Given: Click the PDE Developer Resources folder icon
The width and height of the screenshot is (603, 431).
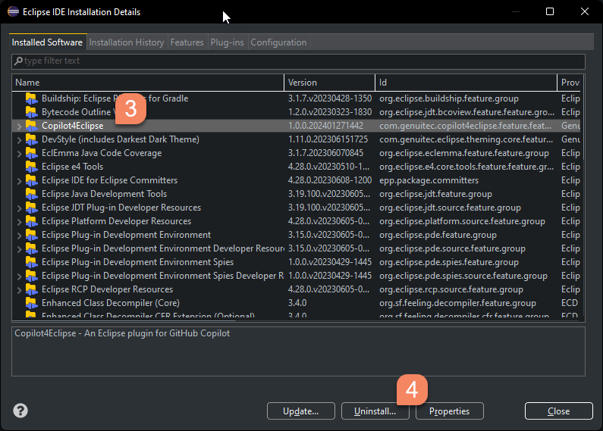Looking at the screenshot, I should [x=32, y=248].
